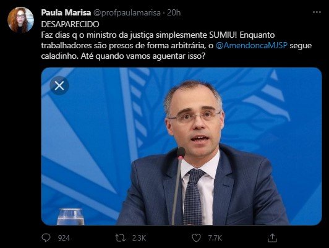Open the three-dot more options menu
329x248 pixels.
[317, 12]
